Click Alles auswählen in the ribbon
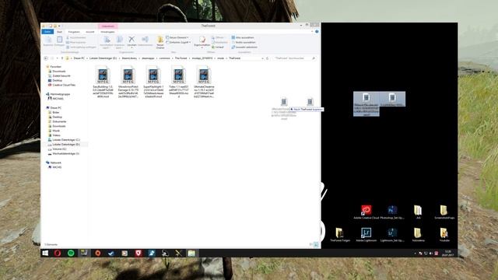Screen dimensions: 498x280 (x=243, y=37)
